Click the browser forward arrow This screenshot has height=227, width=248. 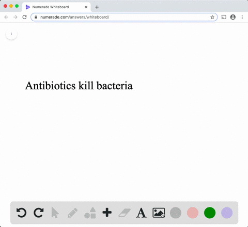pos(16,17)
